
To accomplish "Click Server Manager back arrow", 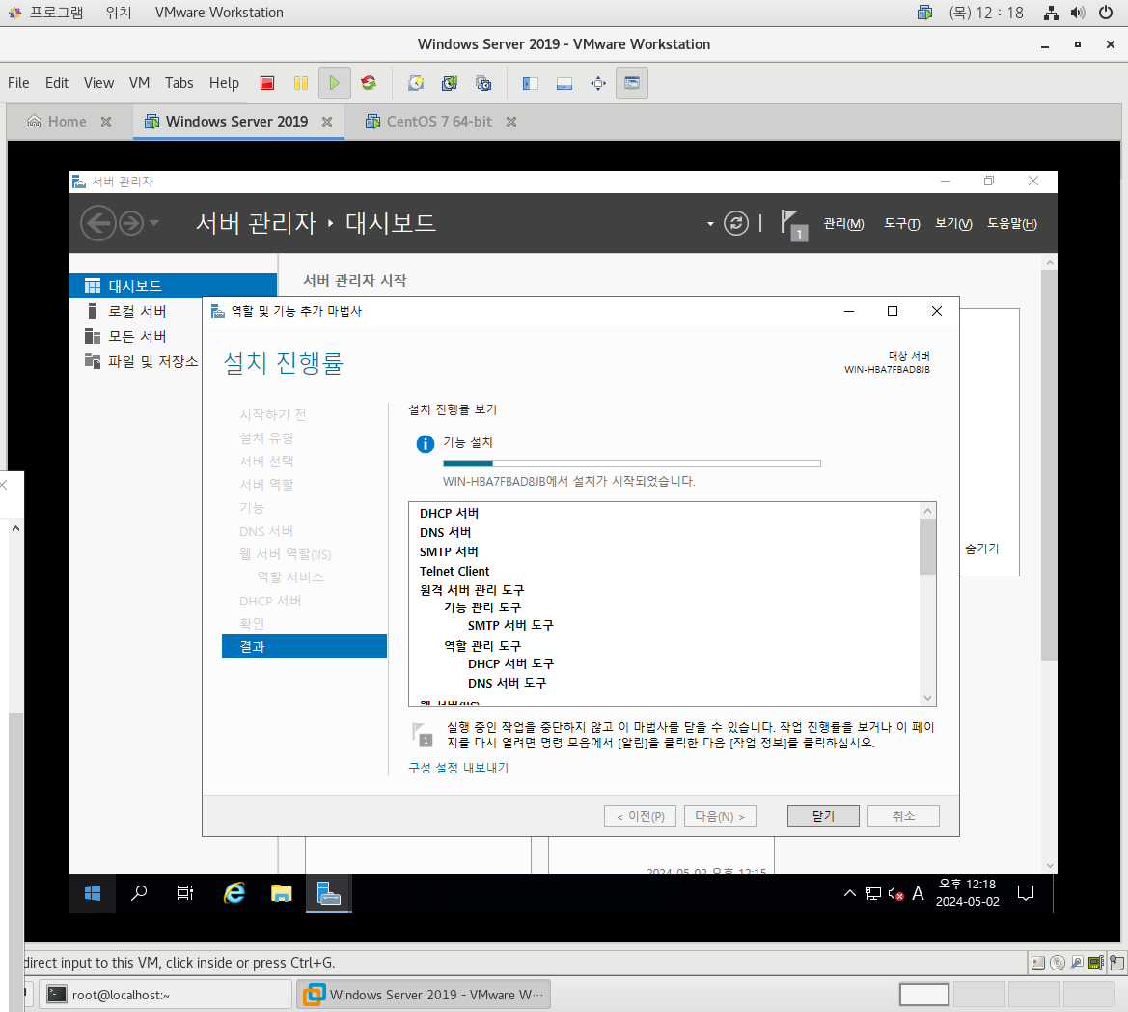I will [98, 223].
